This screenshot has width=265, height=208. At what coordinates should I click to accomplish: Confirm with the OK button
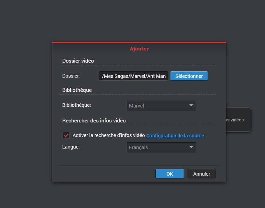pos(169,174)
